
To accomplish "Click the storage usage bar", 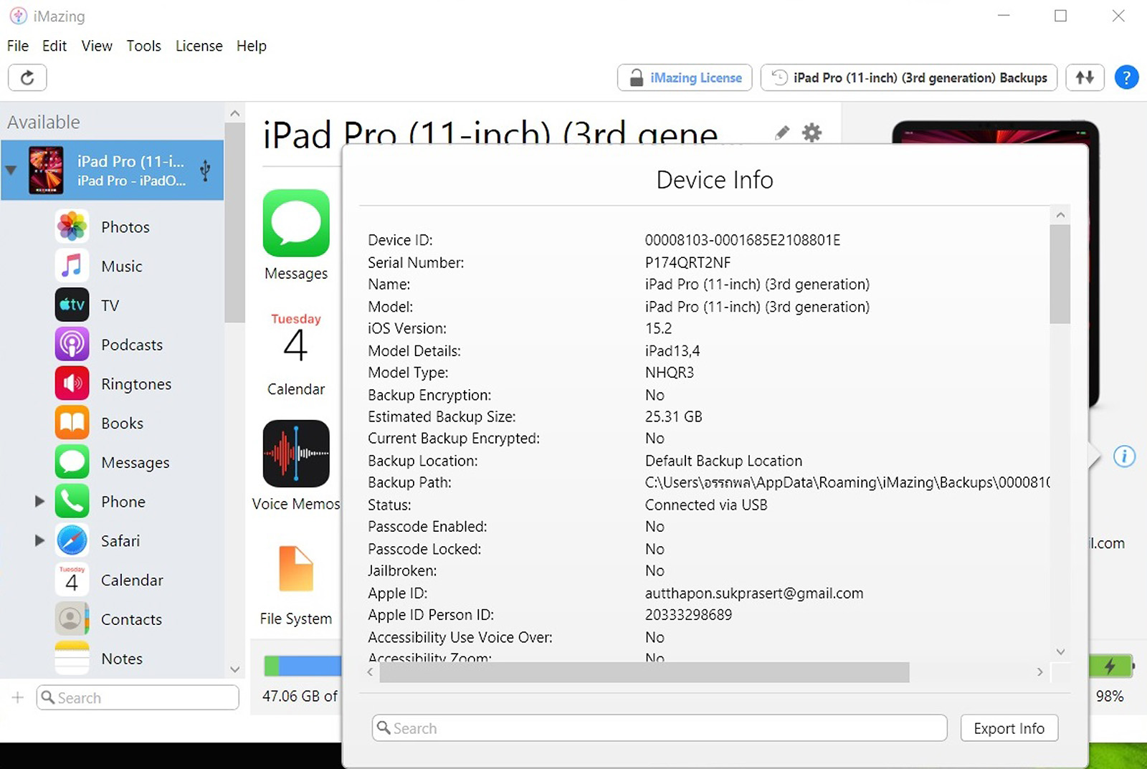I will 303,666.
